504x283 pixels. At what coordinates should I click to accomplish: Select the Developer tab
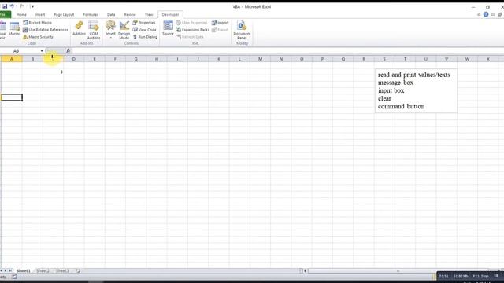click(170, 14)
